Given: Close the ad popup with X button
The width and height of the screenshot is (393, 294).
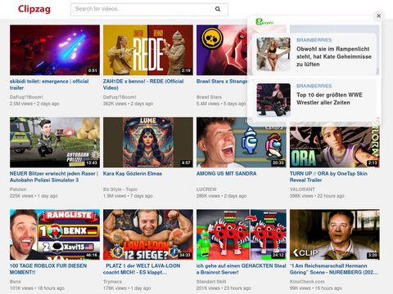Looking at the screenshot, I should [378, 16].
